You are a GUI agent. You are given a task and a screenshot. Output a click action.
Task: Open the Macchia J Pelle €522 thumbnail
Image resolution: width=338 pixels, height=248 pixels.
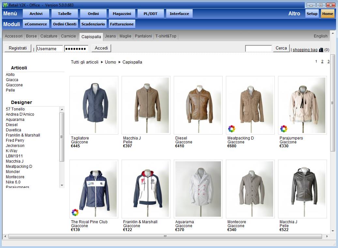(302, 189)
